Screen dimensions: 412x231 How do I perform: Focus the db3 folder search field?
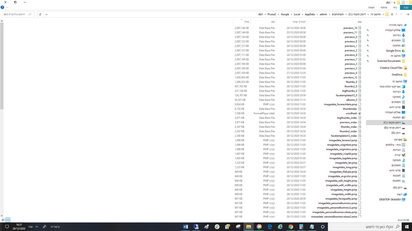[x=18, y=14]
